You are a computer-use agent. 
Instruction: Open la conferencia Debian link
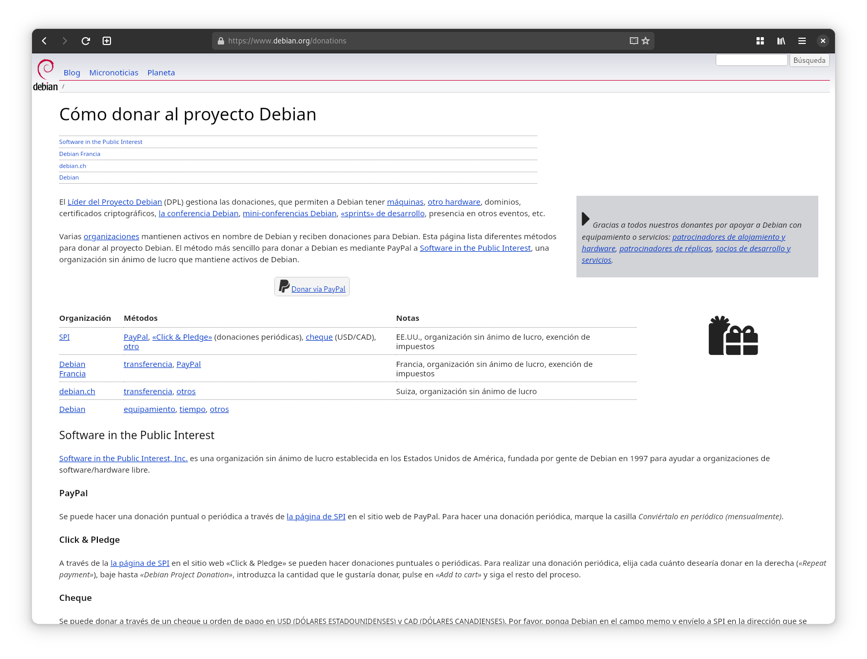tap(198, 214)
